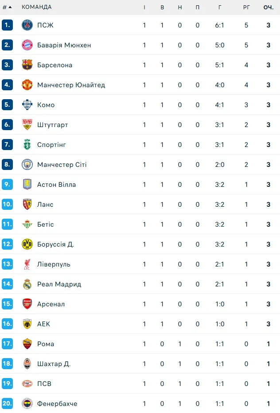Click the rank 9 light-blue position badge
Image resolution: width=280 pixels, height=413 pixels.
coord(7,185)
